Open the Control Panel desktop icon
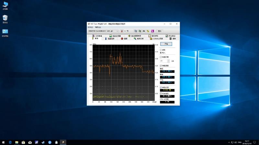Screen dimensions: 259x145 (x=5, y=33)
